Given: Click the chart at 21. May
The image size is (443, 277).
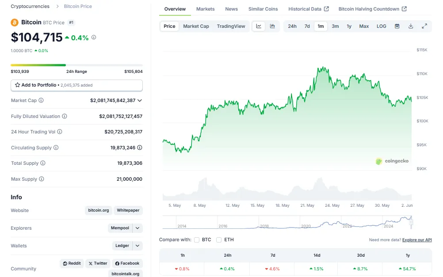Looking at the screenshot, I should (307, 205).
